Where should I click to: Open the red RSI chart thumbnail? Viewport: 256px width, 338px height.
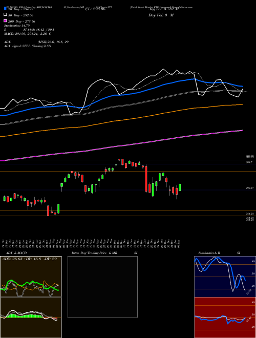[225, 318]
